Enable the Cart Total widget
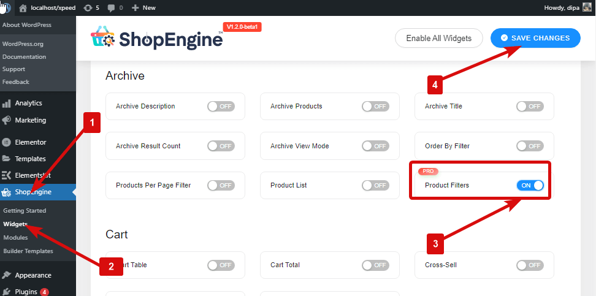This screenshot has width=596, height=296. [375, 265]
